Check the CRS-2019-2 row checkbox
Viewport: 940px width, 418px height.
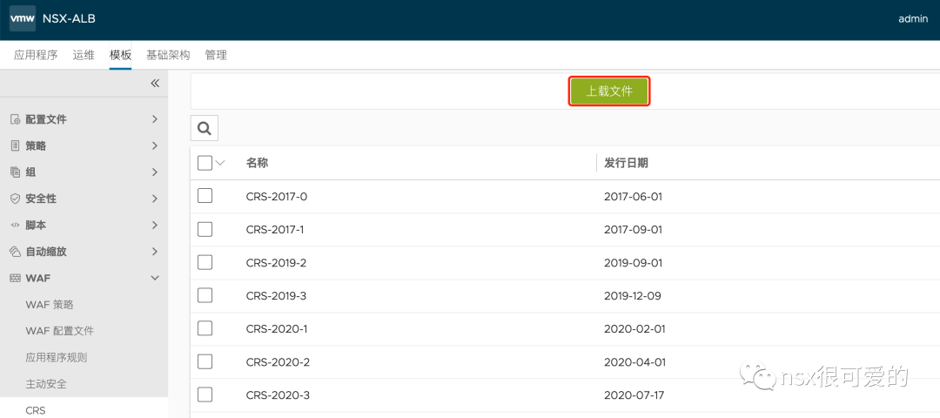click(x=205, y=262)
